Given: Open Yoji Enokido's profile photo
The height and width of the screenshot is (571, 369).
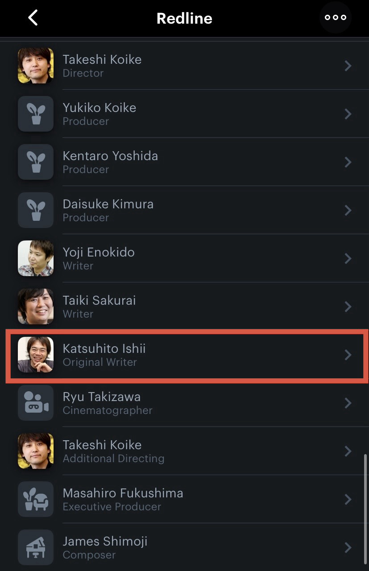Looking at the screenshot, I should click(36, 258).
